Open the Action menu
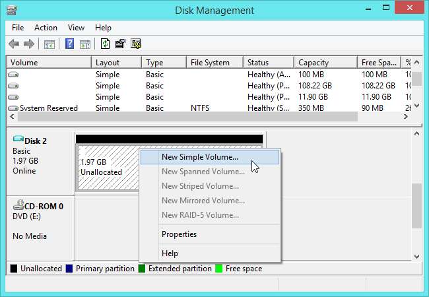The width and height of the screenshot is (429, 297). coord(46,28)
